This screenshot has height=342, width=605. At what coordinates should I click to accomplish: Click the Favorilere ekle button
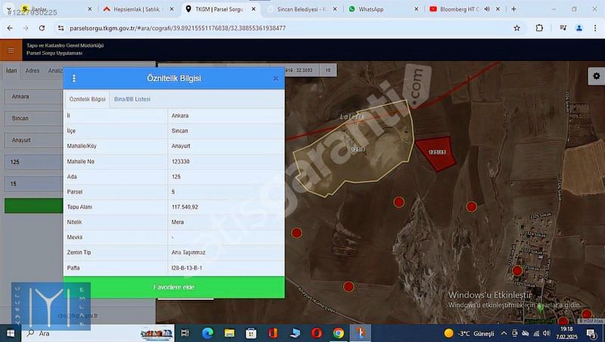point(174,288)
